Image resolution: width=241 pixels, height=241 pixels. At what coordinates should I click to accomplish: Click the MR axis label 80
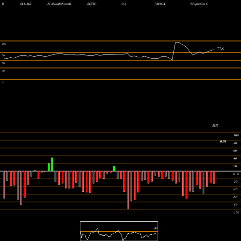pyautogui.click(x=235, y=143)
